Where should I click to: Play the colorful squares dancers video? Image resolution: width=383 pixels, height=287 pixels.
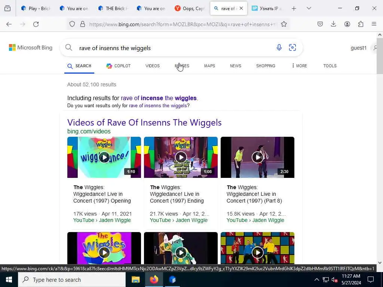(257, 248)
